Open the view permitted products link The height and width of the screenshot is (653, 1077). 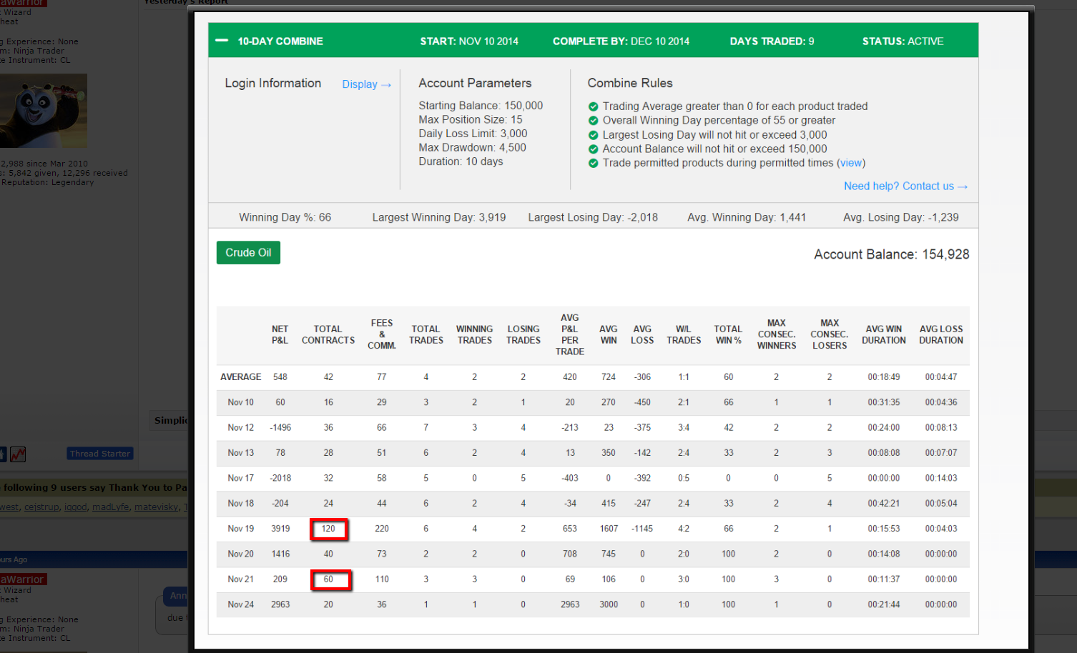[851, 163]
